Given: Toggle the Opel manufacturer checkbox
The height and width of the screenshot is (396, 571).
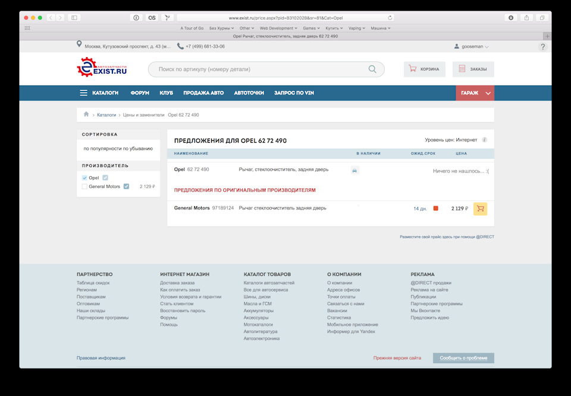Looking at the screenshot, I should coord(84,178).
